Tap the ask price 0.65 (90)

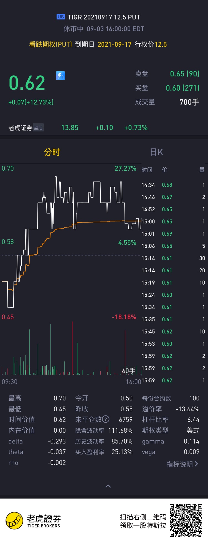185,74
